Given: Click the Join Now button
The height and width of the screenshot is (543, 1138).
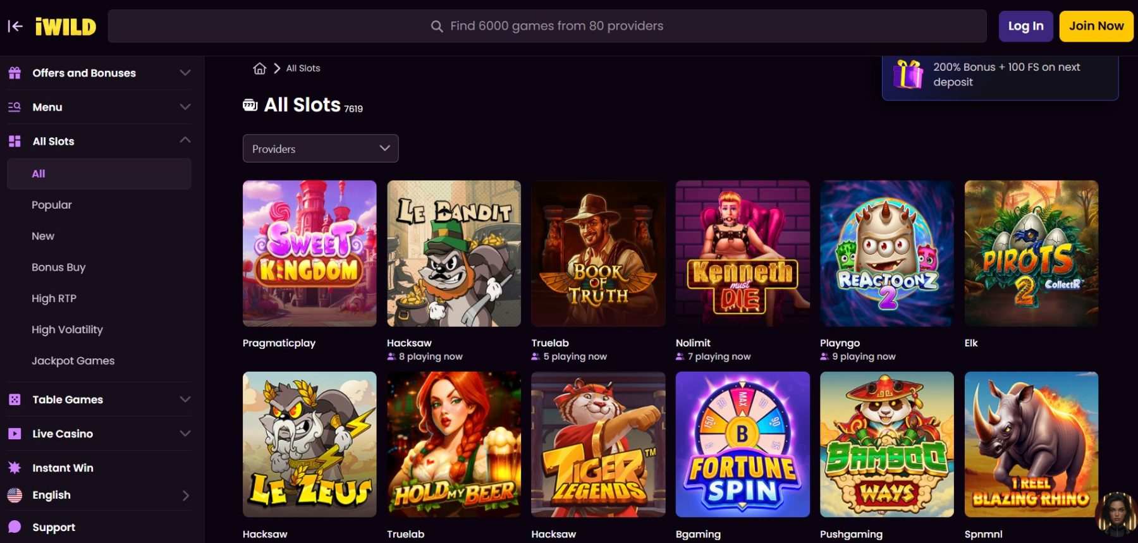Looking at the screenshot, I should (1096, 26).
